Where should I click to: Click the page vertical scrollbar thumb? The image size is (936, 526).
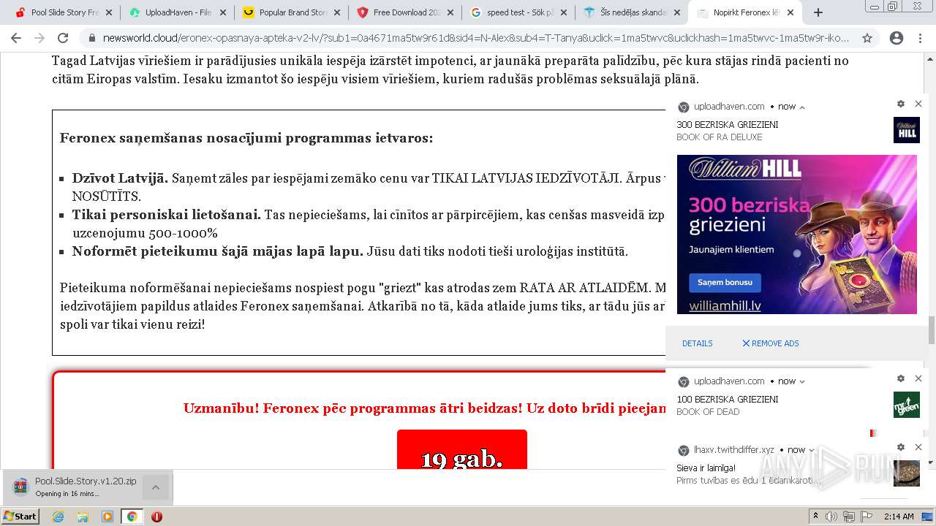931,330
